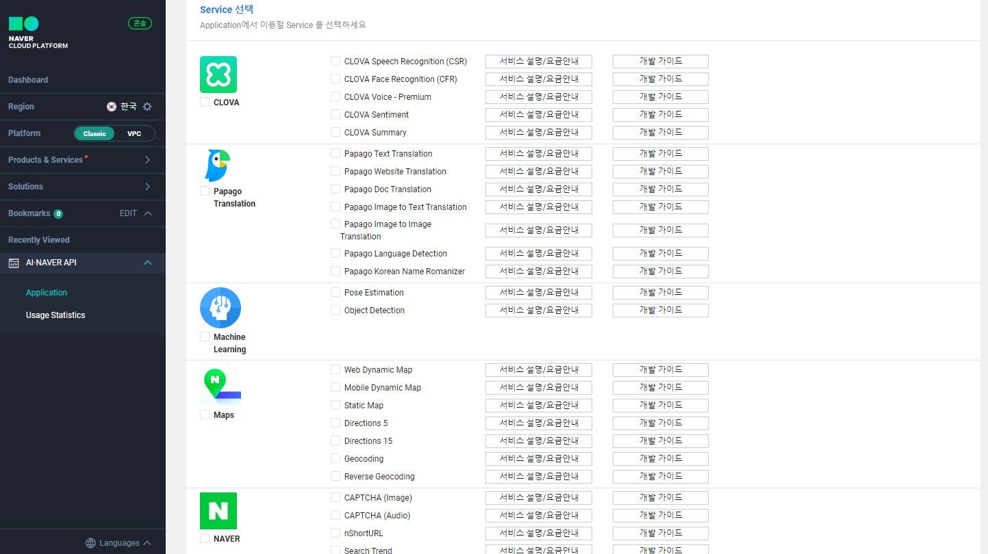Viewport: 988px width, 554px height.
Task: Click Papago Image to Text Translation label
Action: tap(405, 207)
